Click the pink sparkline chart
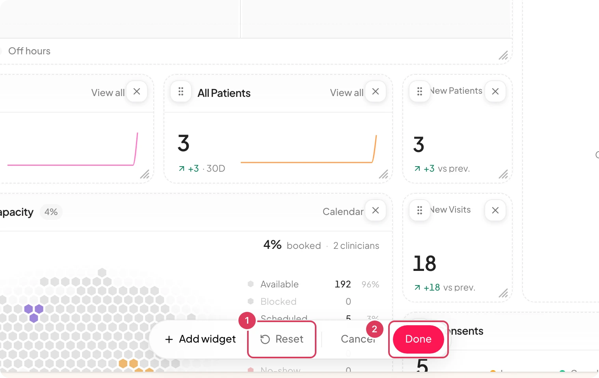This screenshot has height=378, width=599. 73,149
